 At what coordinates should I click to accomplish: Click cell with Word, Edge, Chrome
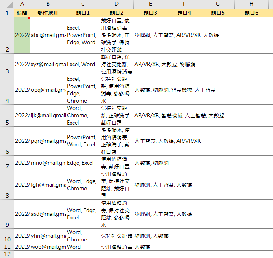click(83, 185)
